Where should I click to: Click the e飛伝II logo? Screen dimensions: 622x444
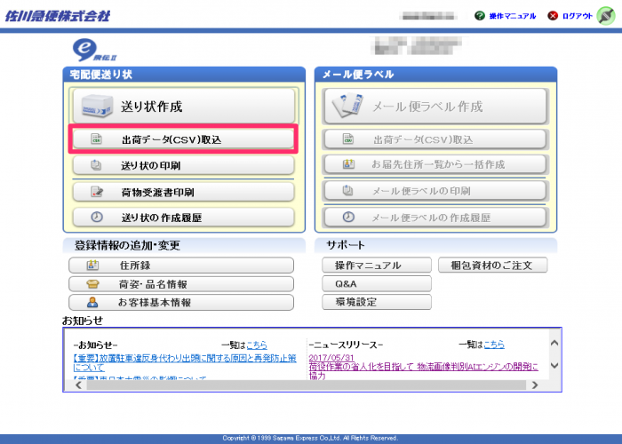pyautogui.click(x=94, y=50)
